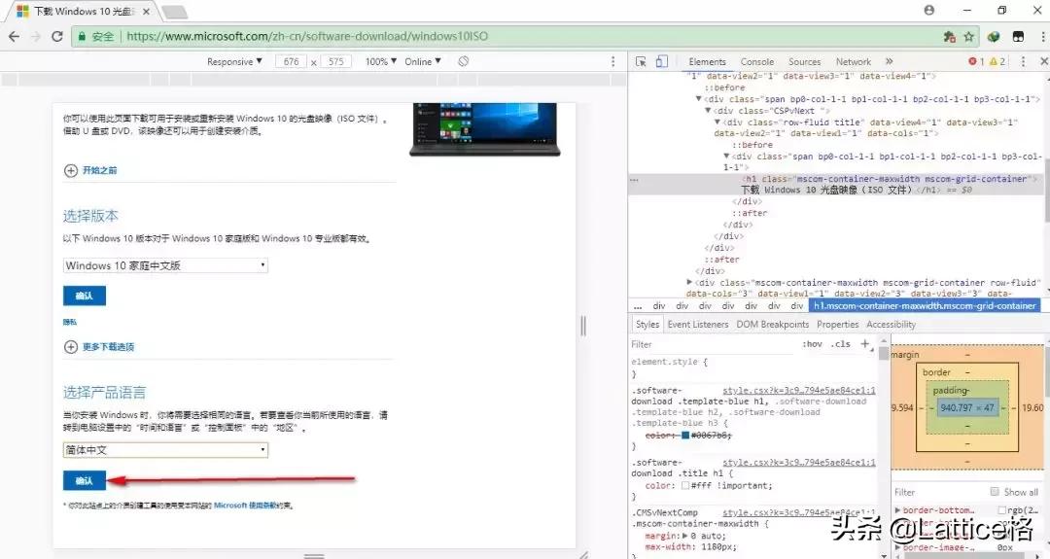Expand the 更多下载选项 section plus icon
Image resolution: width=1050 pixels, height=559 pixels.
tap(70, 347)
